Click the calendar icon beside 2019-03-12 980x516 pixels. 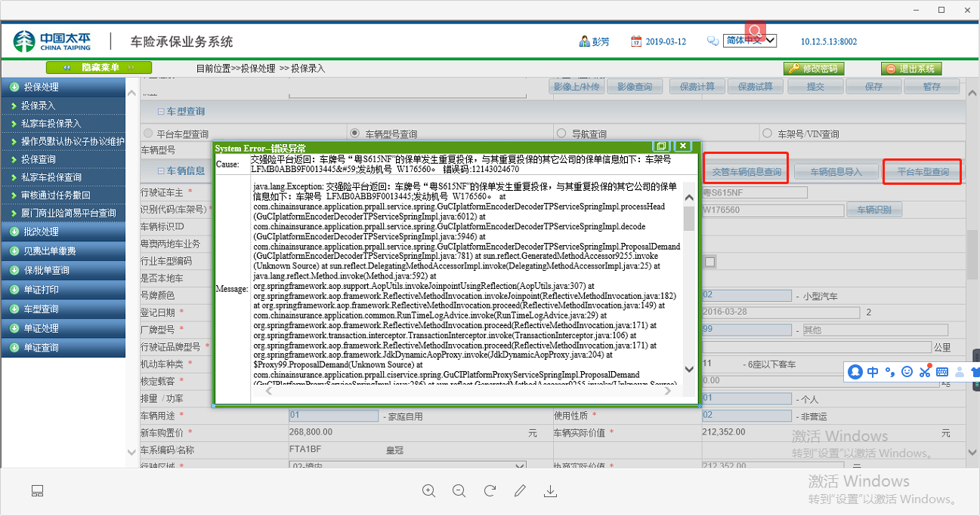pyautogui.click(x=636, y=41)
